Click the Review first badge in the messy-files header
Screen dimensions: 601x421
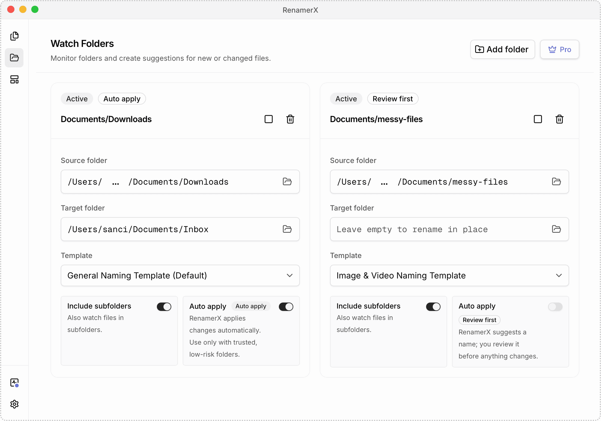point(393,99)
